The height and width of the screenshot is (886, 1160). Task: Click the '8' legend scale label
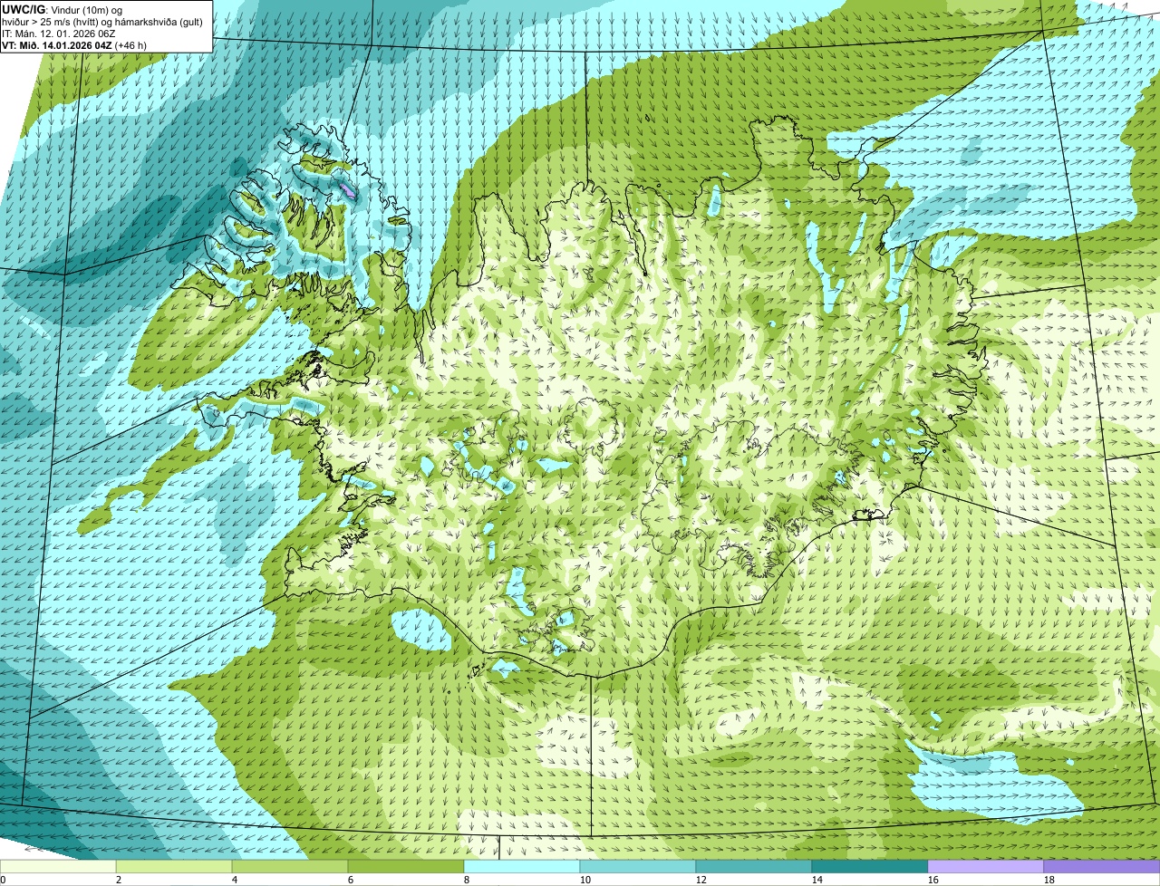[467, 880]
